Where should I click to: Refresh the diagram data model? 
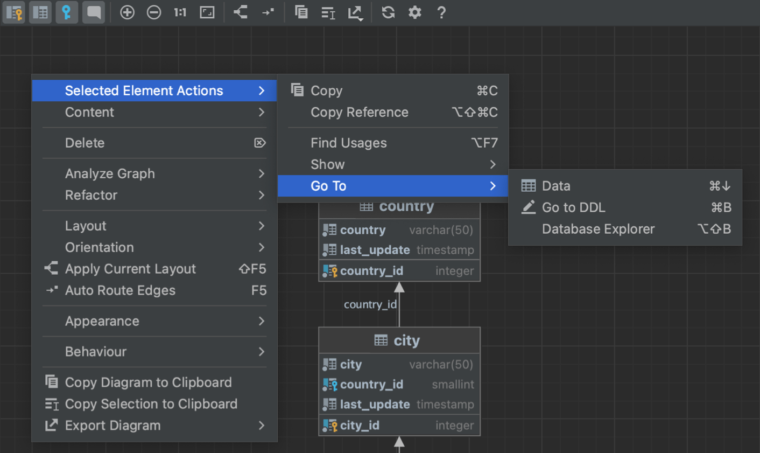388,12
